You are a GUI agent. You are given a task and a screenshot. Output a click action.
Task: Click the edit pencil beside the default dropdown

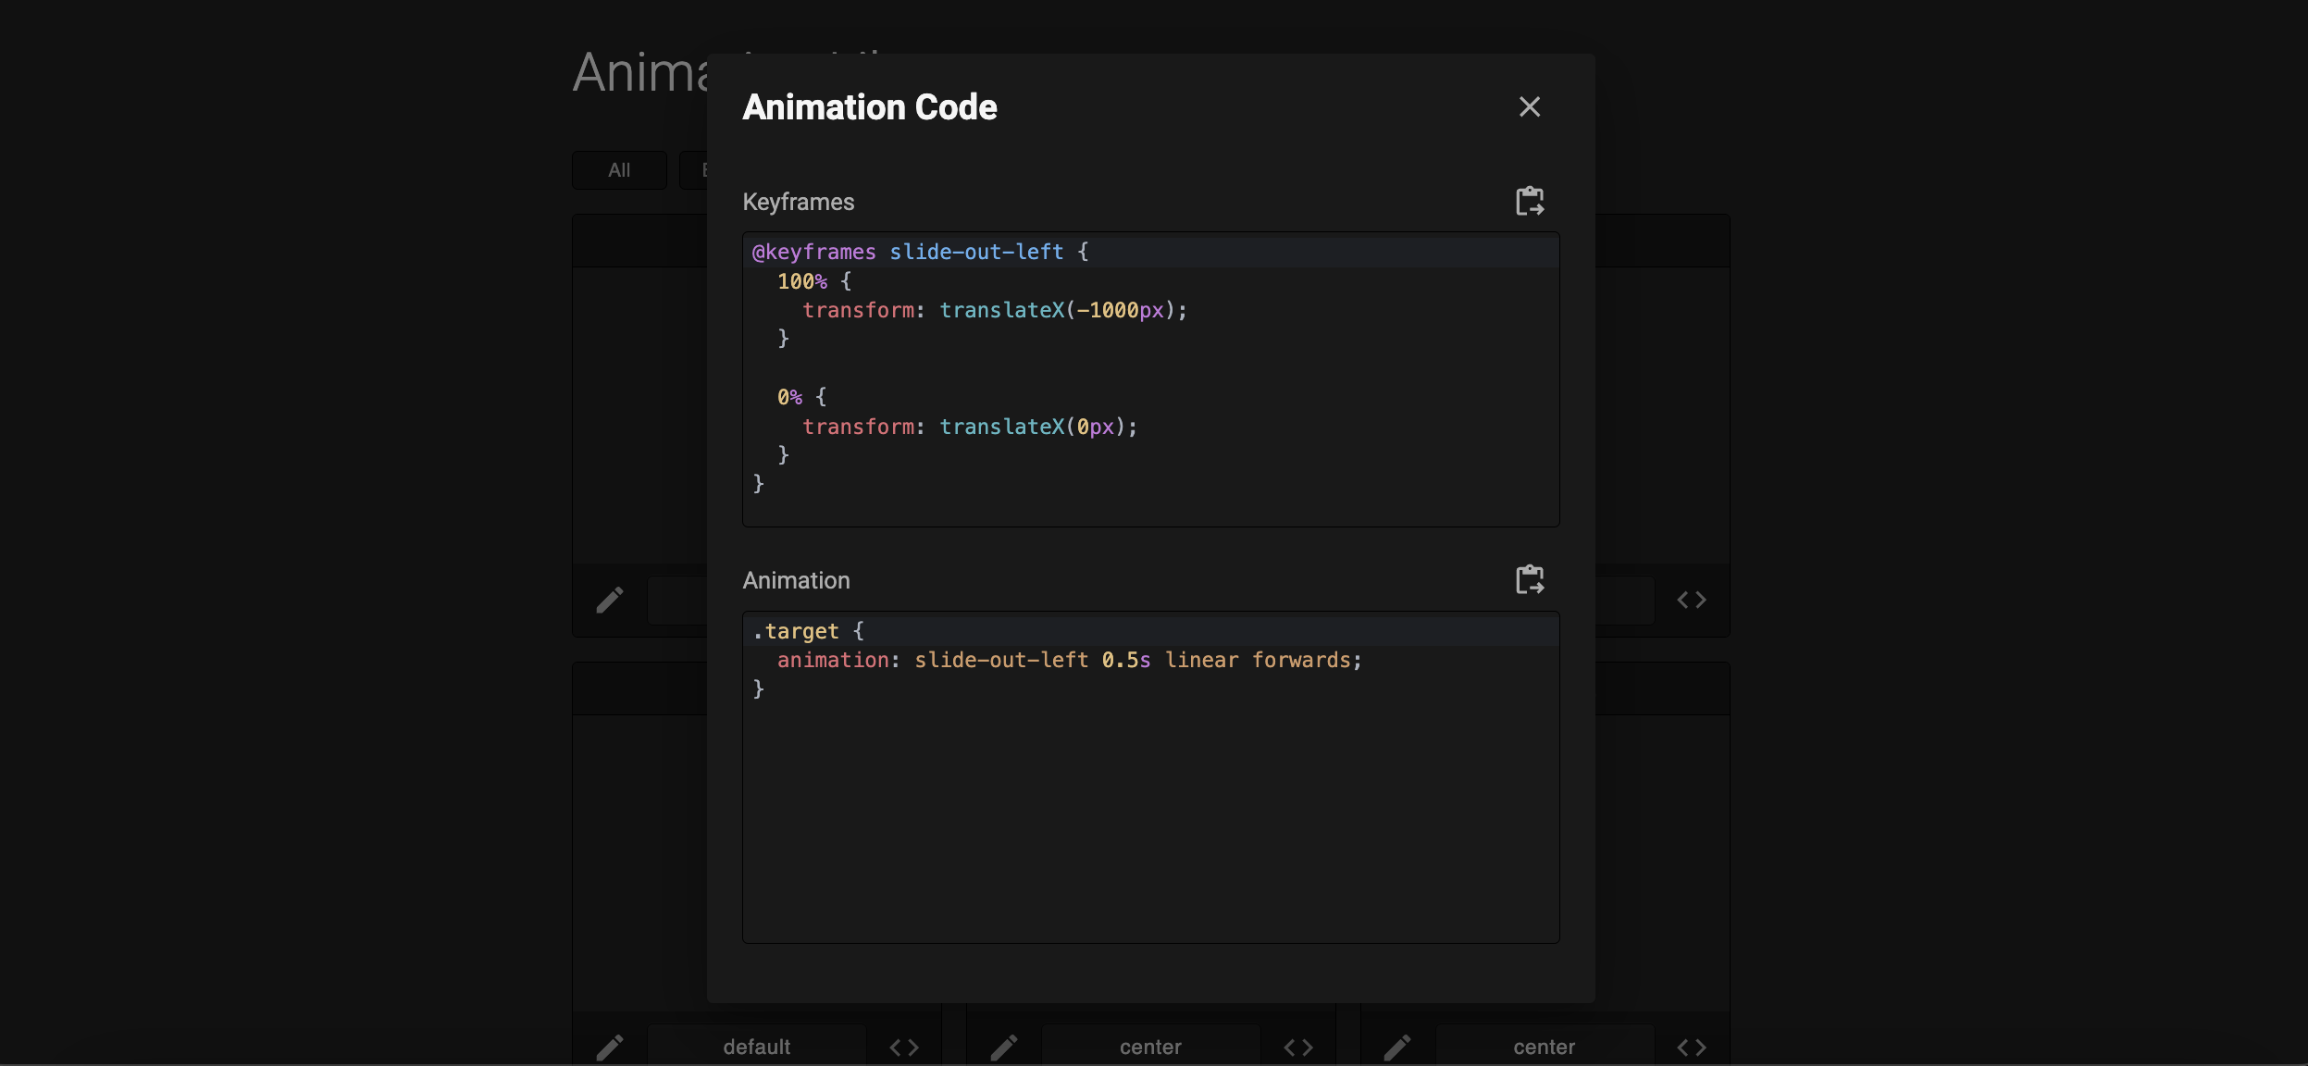pyautogui.click(x=610, y=1047)
